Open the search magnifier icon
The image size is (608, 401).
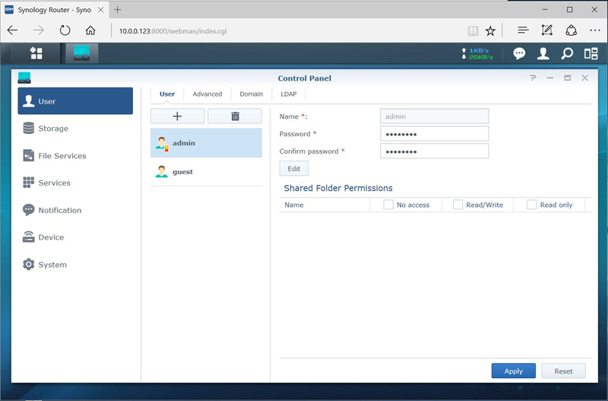[567, 53]
